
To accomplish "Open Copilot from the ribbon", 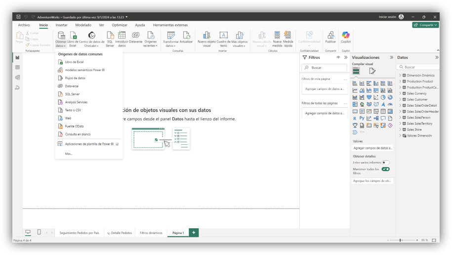I will point(346,38).
